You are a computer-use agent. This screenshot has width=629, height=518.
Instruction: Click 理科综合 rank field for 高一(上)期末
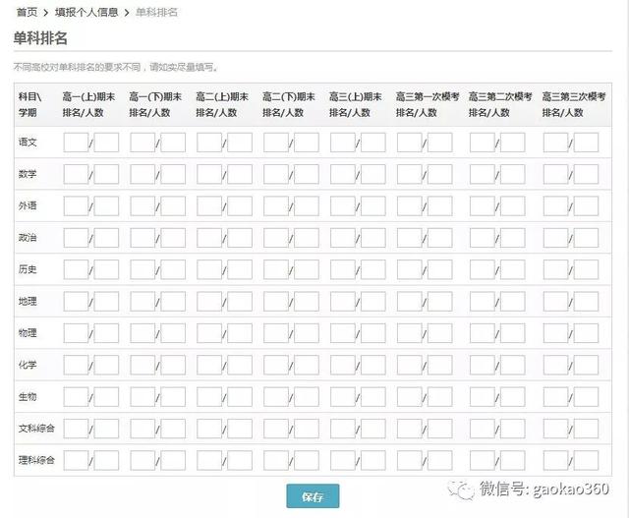76,460
